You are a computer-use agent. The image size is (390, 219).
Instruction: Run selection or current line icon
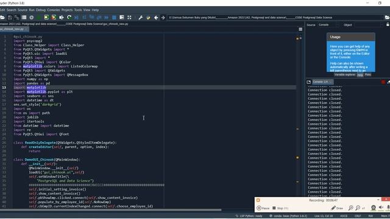61,18
